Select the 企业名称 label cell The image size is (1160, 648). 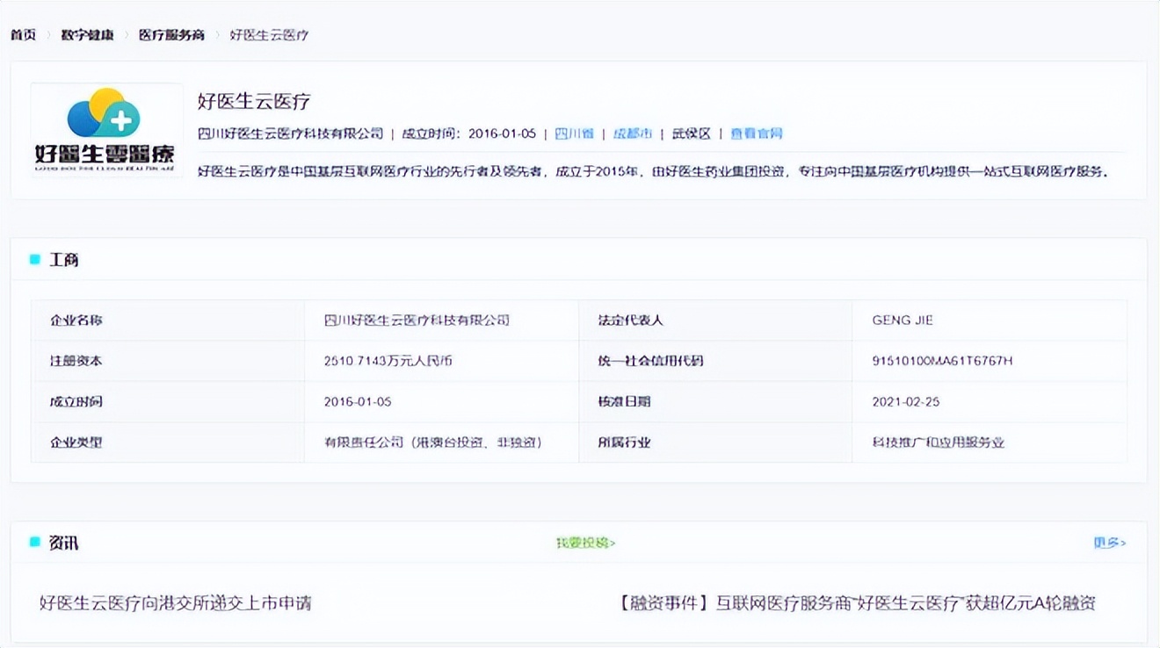(x=168, y=320)
